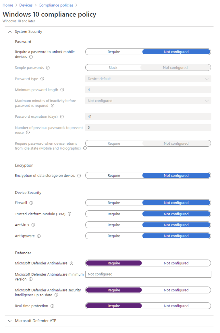
Task: Set Real-time protection to Not configured
Action: [176, 306]
